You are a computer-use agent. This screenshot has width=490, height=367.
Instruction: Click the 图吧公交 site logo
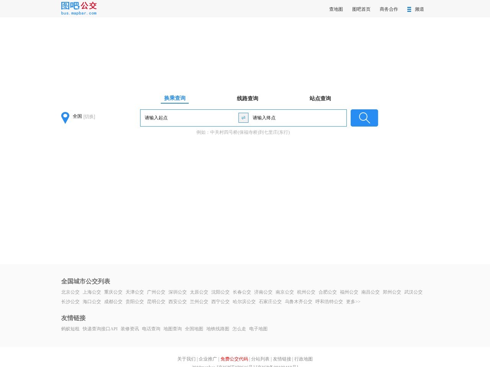(x=78, y=8)
